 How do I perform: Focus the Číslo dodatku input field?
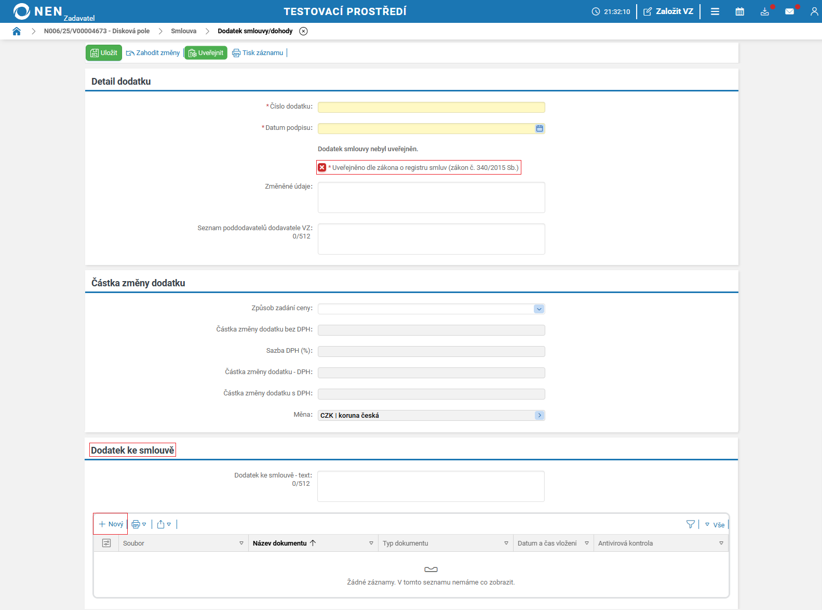[432, 107]
